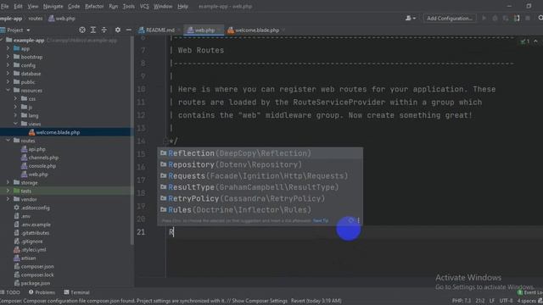Open Project panel settings gear
The width and height of the screenshot is (543, 305).
click(x=118, y=30)
